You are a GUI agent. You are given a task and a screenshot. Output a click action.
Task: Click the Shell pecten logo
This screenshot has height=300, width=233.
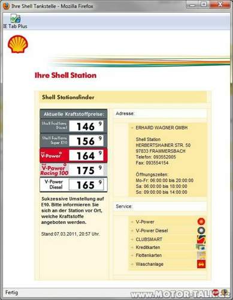click(18, 44)
